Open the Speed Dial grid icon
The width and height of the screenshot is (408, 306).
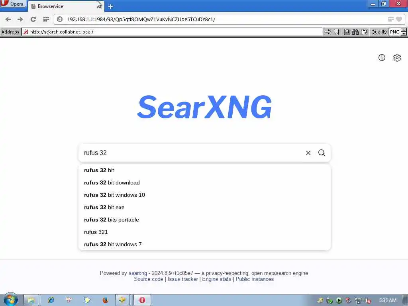coord(46,19)
